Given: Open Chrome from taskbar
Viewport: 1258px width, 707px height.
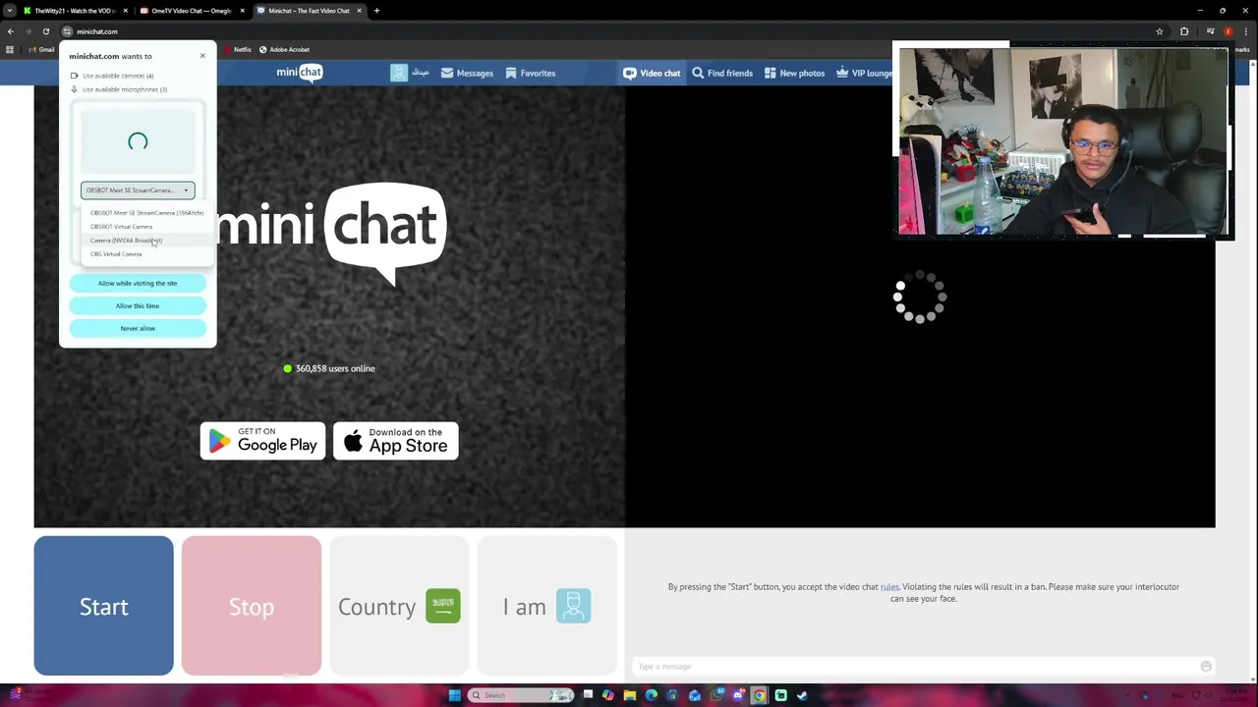Looking at the screenshot, I should point(760,695).
